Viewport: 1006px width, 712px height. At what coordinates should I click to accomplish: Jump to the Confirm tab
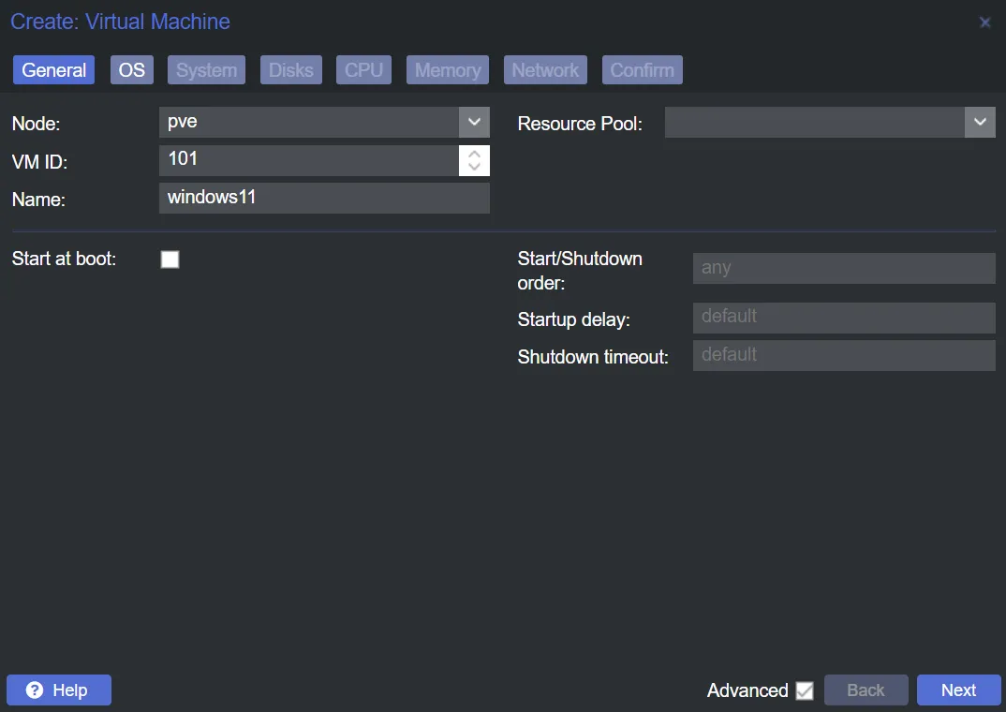click(642, 70)
